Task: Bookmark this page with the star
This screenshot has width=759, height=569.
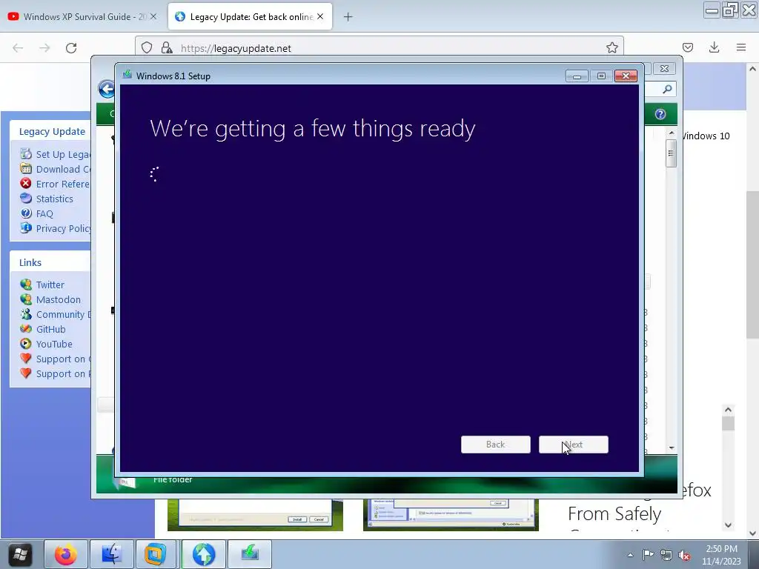Action: (611, 47)
